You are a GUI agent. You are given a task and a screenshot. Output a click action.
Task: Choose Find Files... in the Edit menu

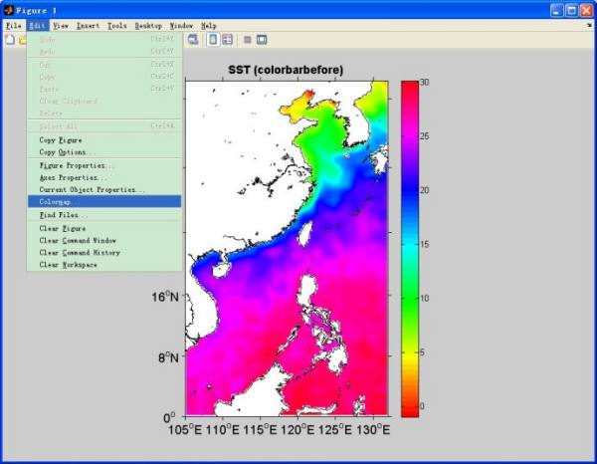pyautogui.click(x=64, y=214)
